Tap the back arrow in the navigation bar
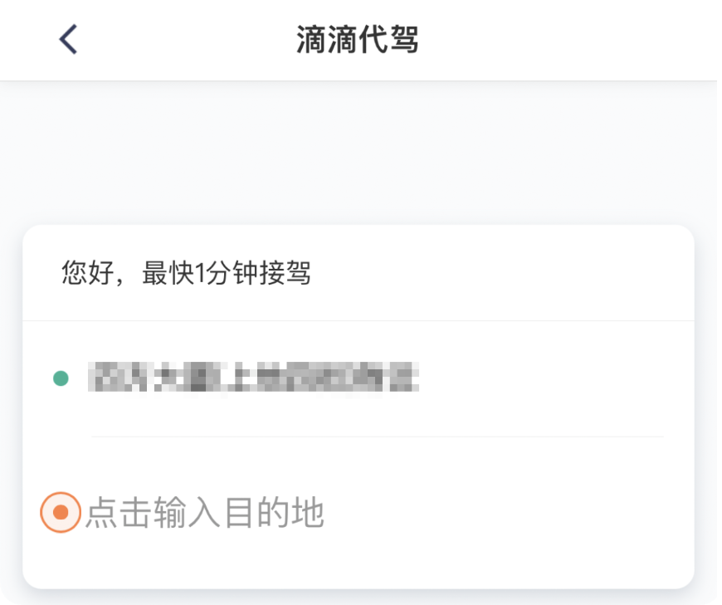The image size is (722, 605). click(70, 38)
